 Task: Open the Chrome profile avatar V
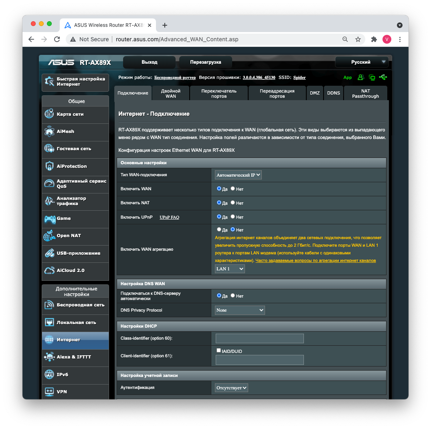pos(387,39)
